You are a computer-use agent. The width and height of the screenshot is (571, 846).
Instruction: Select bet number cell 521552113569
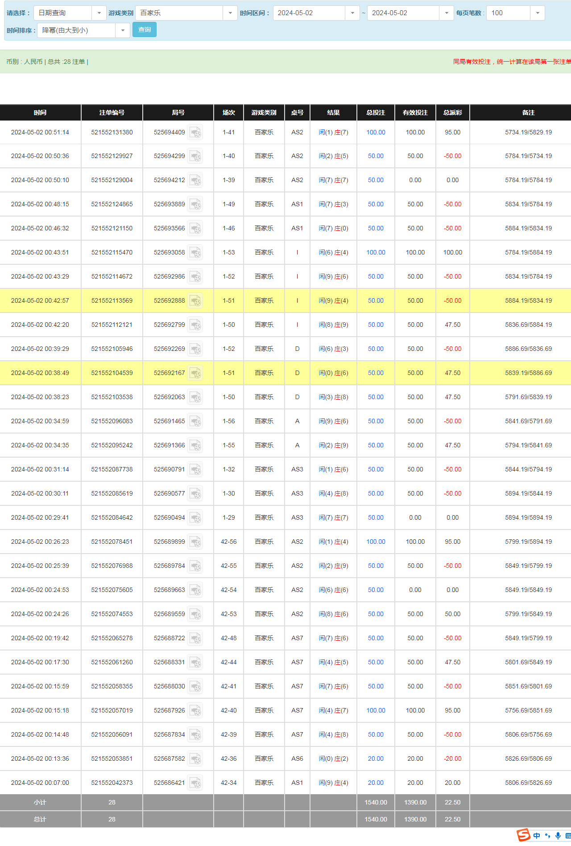[112, 301]
